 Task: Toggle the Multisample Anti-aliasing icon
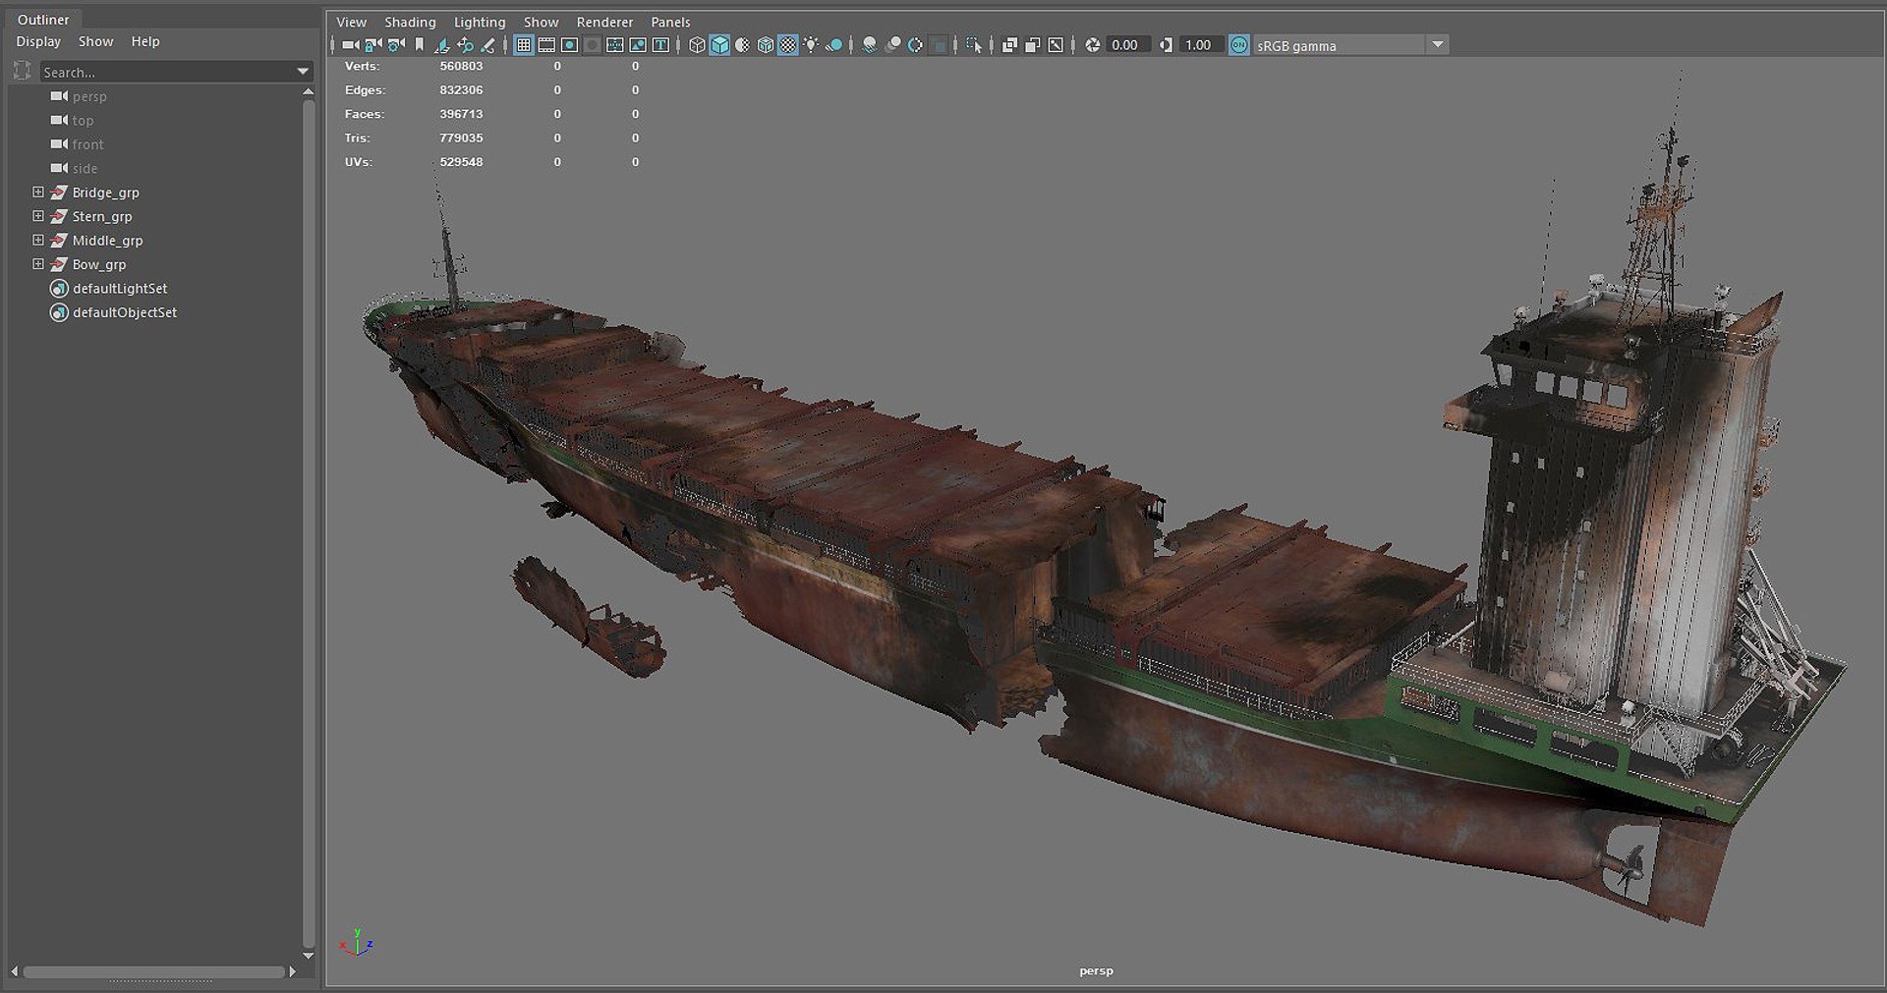[915, 45]
